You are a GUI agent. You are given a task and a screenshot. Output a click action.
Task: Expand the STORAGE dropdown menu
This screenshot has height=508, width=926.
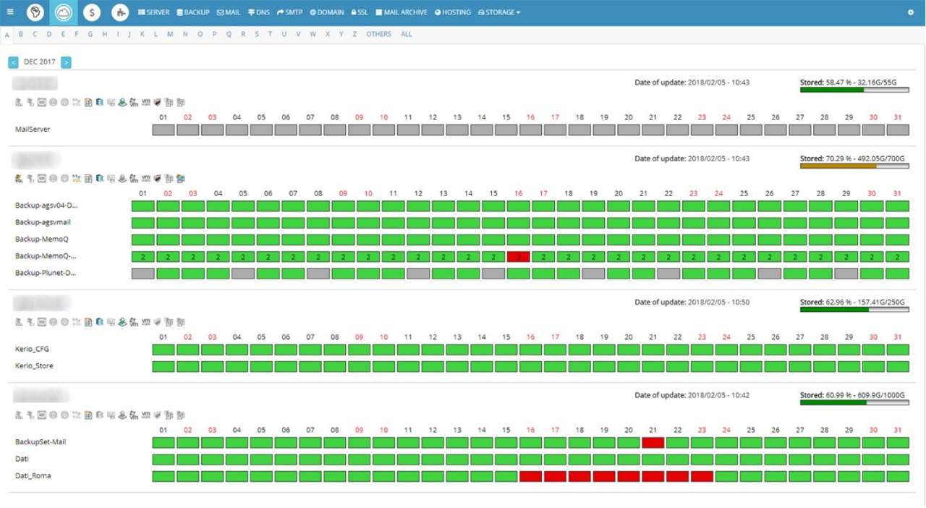(x=499, y=12)
